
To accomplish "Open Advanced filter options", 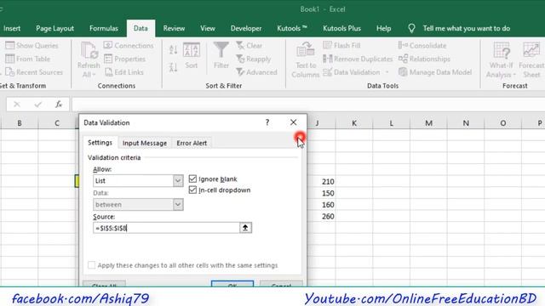I will click(256, 72).
